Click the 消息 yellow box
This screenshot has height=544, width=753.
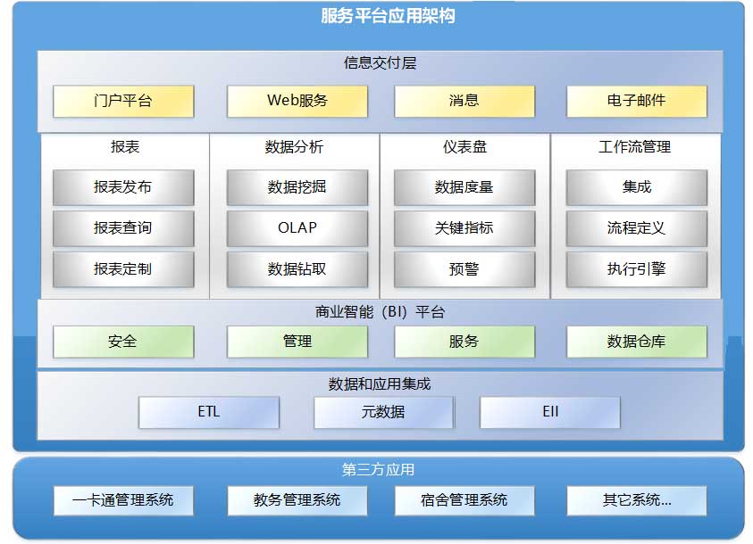tap(464, 101)
